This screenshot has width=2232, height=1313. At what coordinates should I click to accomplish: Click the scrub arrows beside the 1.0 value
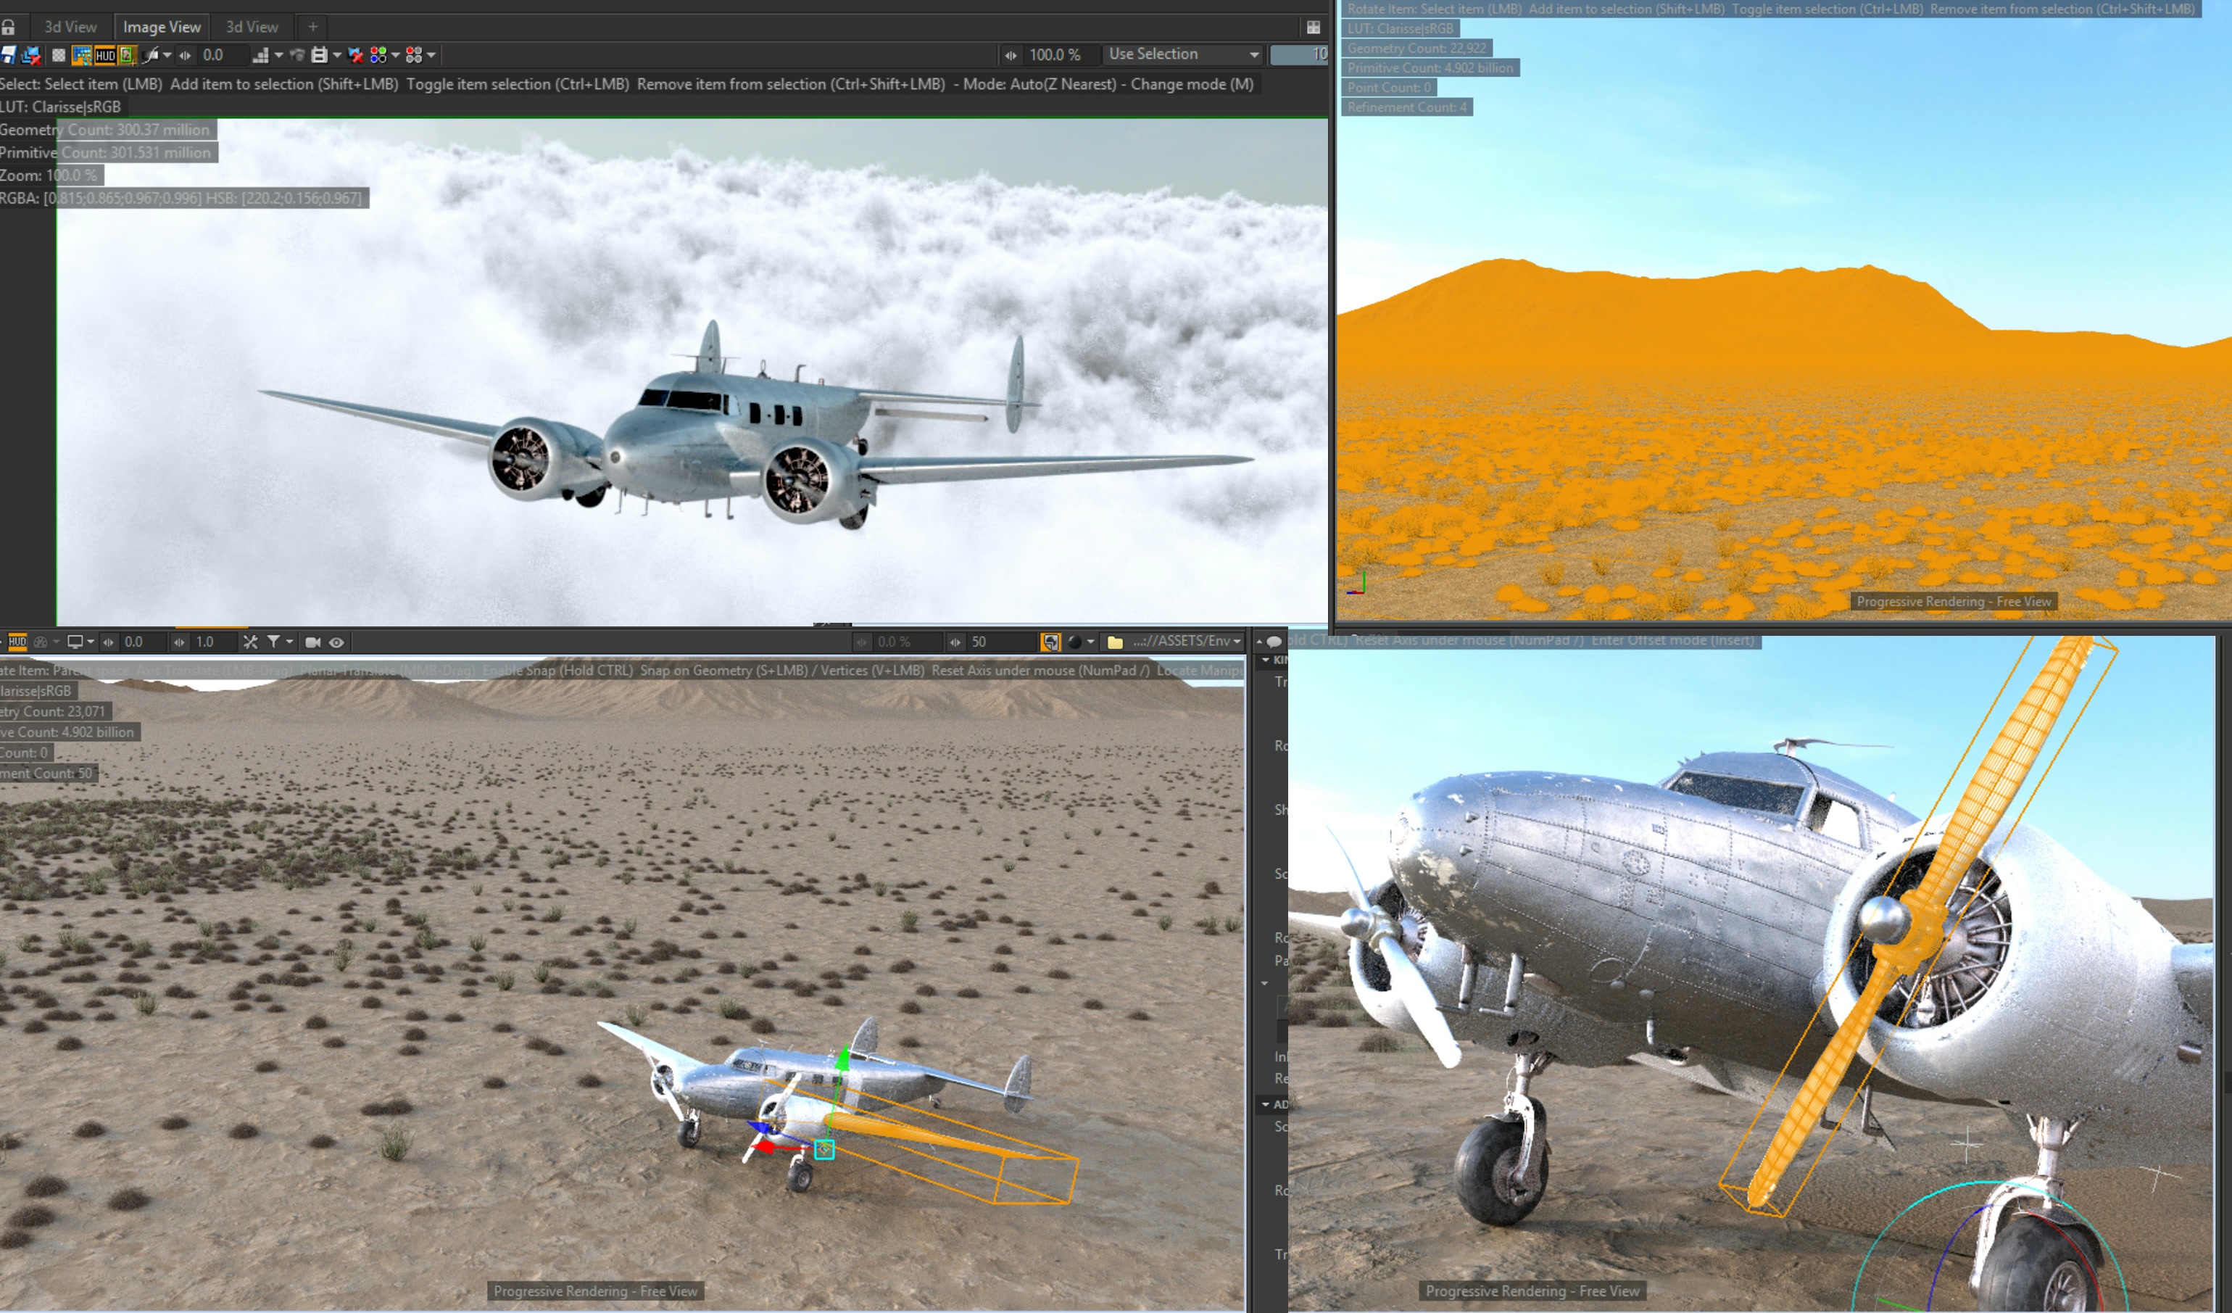coord(180,642)
